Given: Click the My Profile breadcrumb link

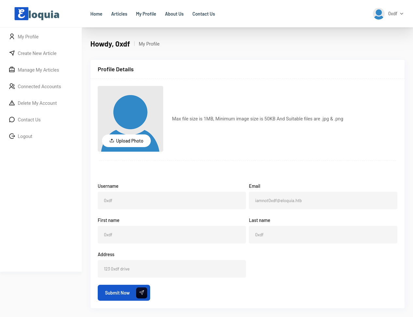Looking at the screenshot, I should [149, 44].
